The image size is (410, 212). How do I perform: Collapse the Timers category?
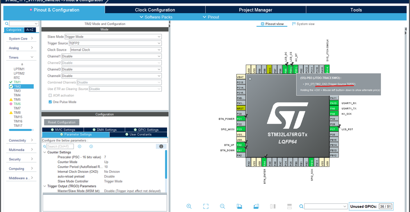[32, 58]
